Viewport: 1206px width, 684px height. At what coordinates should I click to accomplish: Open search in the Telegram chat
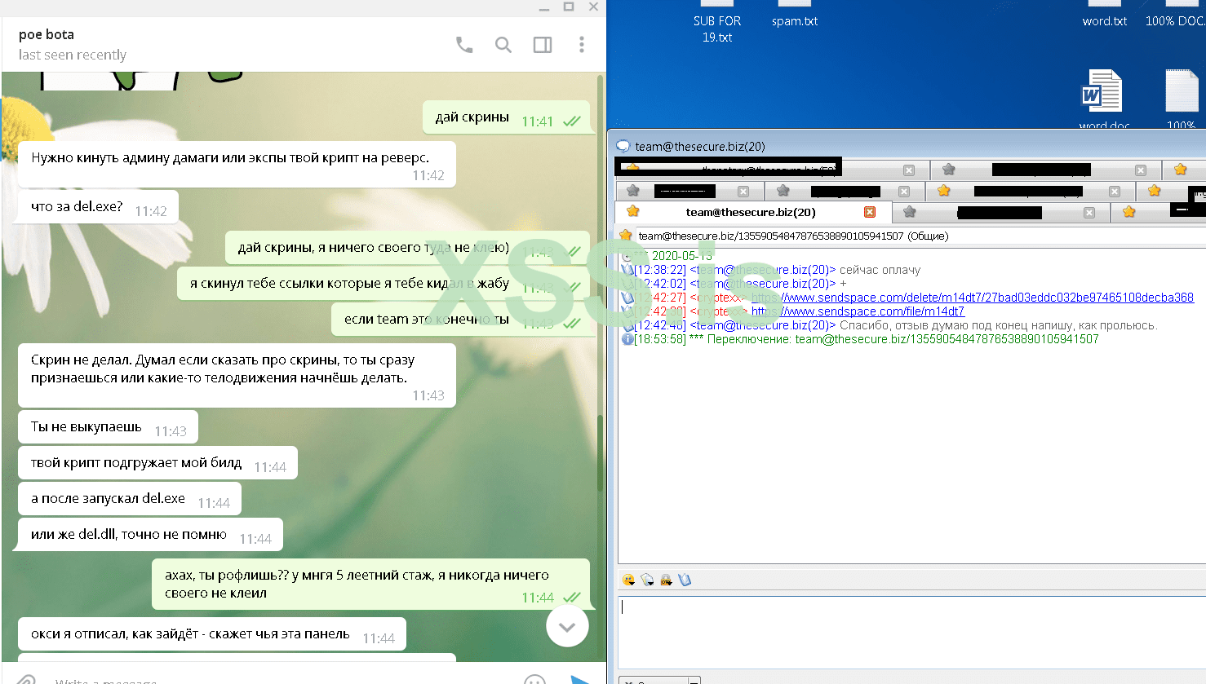[x=503, y=45]
